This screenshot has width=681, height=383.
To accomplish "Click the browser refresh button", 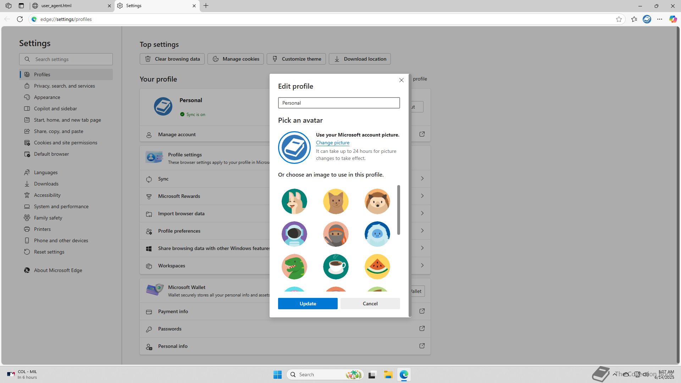I will [x=20, y=19].
